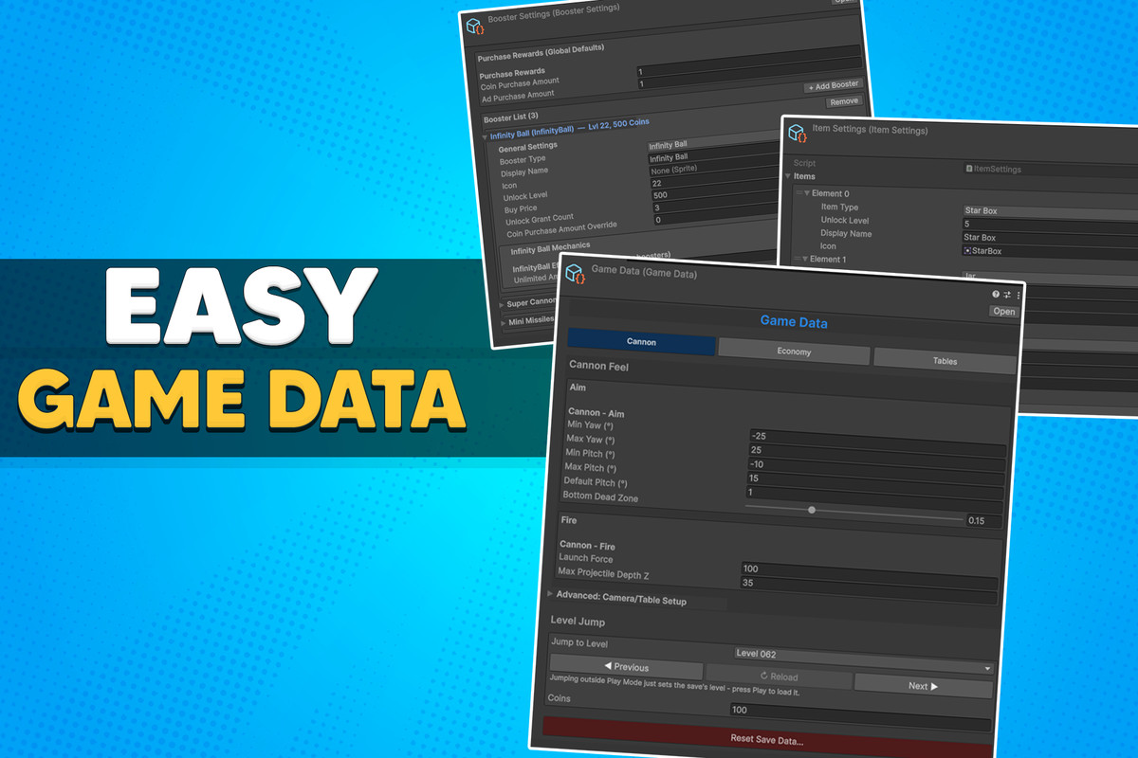
Task: Click the 'Level Jump' heading
Action: point(578,622)
